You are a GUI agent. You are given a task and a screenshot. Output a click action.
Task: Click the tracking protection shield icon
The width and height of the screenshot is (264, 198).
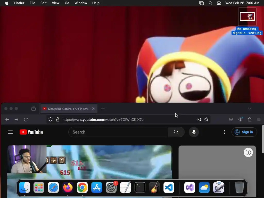tap(51, 120)
